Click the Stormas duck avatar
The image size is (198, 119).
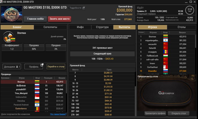coord(8,37)
